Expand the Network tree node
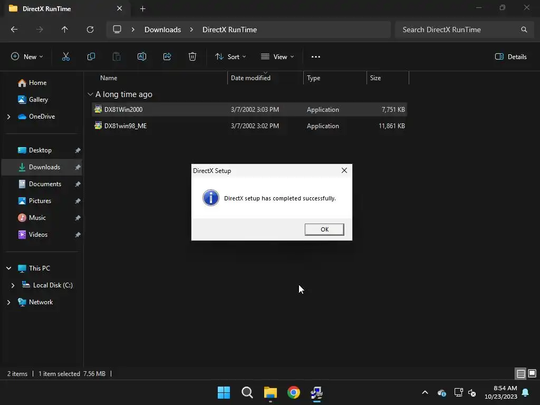Screen dimensions: 540x405 [8, 302]
